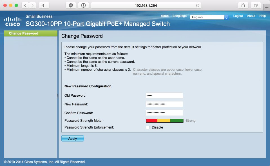
Task: Click the Old Password field
Action: (x=164, y=95)
